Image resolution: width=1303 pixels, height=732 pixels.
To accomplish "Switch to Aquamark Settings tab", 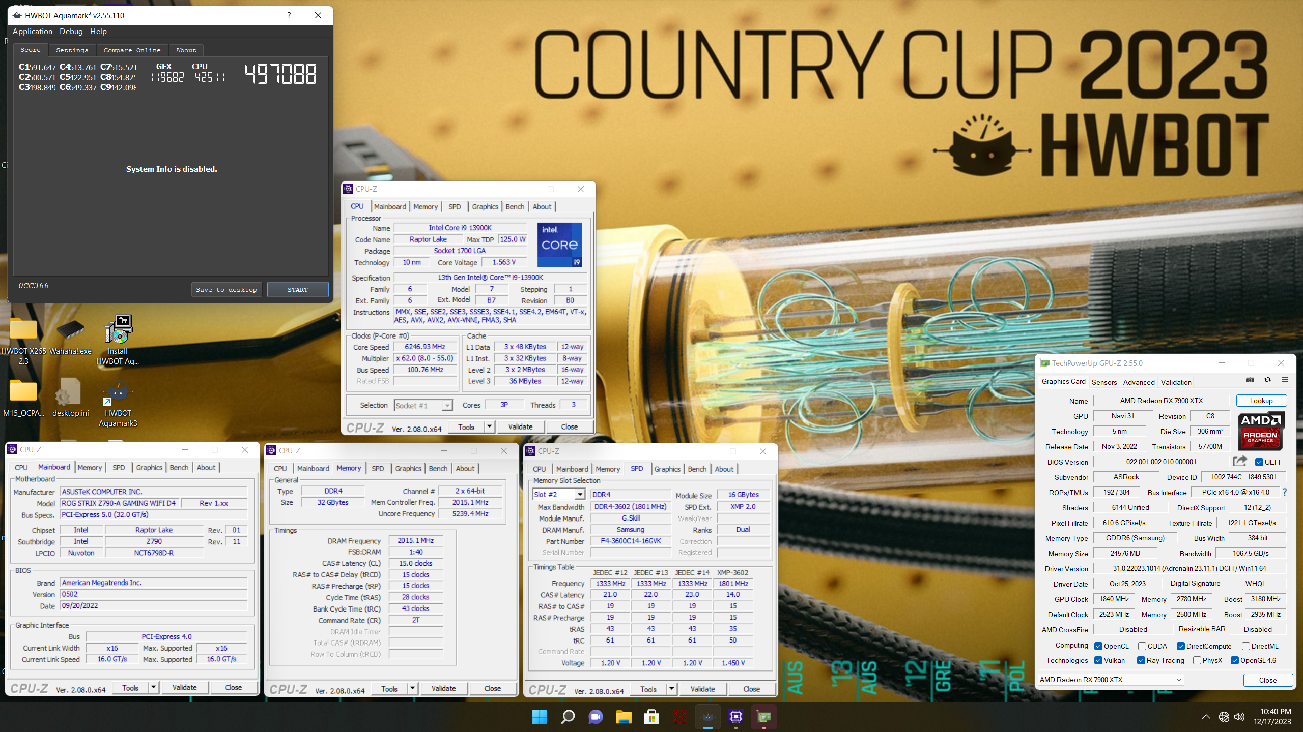I will point(72,50).
